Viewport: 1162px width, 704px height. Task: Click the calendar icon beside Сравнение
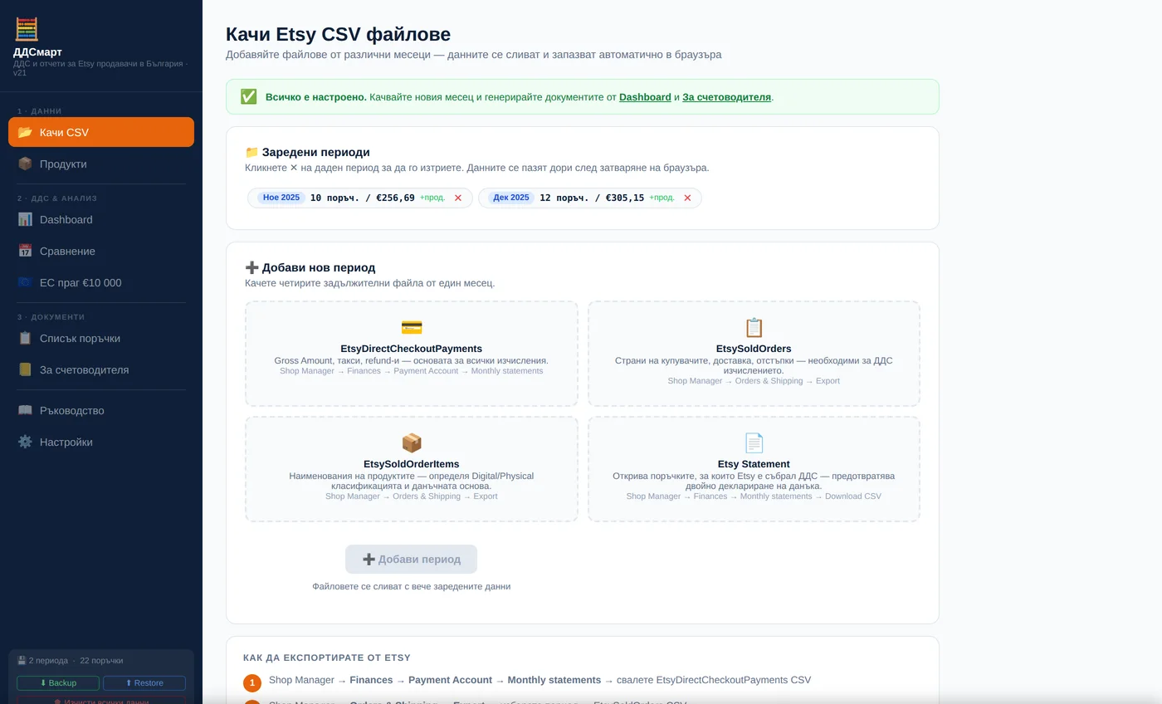25,251
